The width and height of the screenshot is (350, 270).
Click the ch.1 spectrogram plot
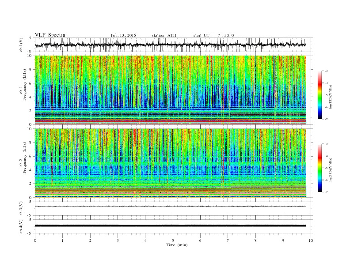click(171, 90)
